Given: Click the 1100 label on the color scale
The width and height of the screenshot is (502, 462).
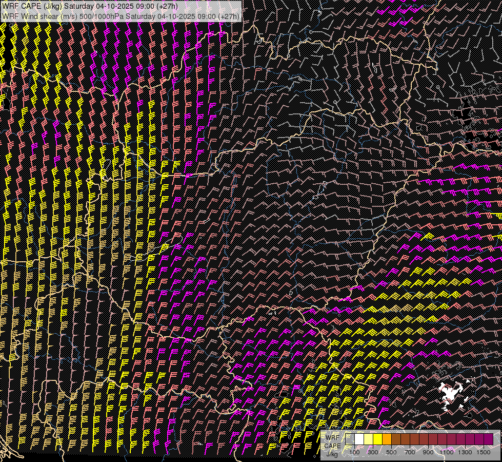Looking at the screenshot, I should coord(447,452).
